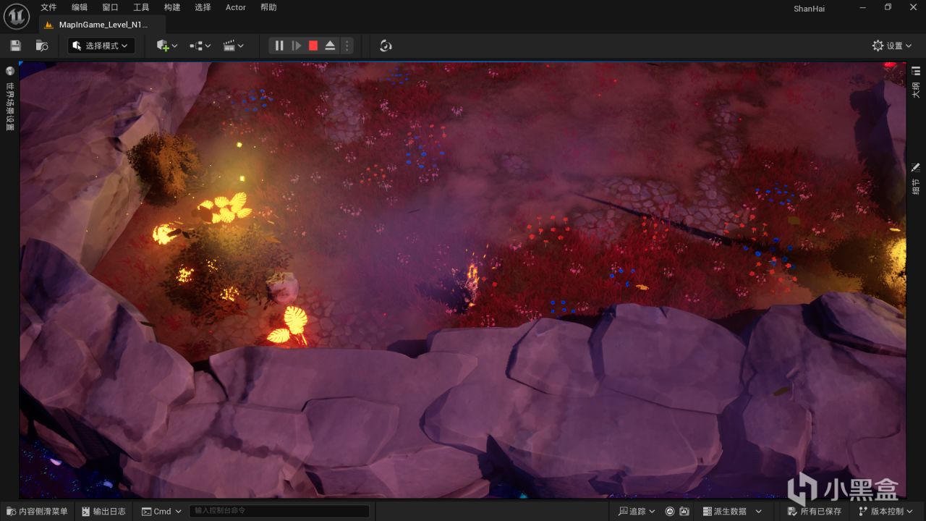Screen dimensions: 926x521
Task: Restore down the editor window
Action: (888, 7)
